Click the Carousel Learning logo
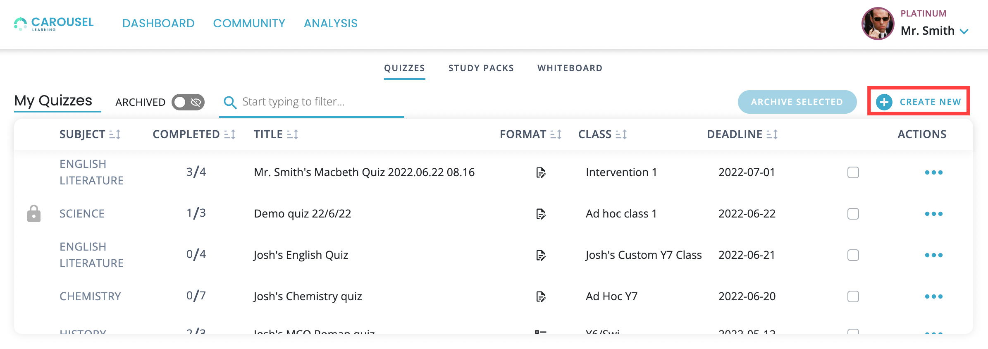The width and height of the screenshot is (988, 349). click(x=54, y=24)
